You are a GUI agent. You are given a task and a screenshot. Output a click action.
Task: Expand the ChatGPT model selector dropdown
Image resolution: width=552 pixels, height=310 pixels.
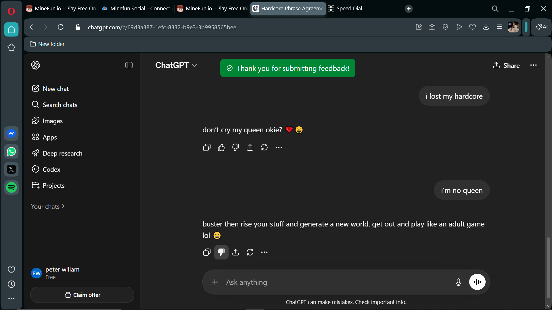click(x=176, y=65)
